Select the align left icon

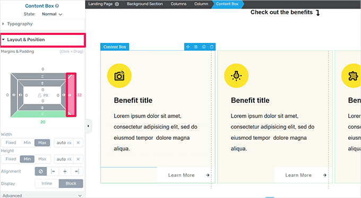pos(53,172)
